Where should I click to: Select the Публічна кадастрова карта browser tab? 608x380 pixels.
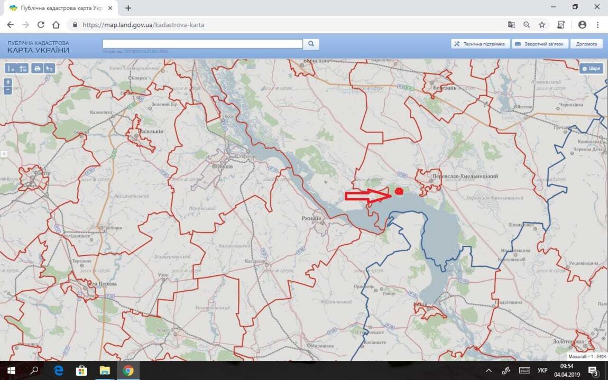pyautogui.click(x=58, y=8)
